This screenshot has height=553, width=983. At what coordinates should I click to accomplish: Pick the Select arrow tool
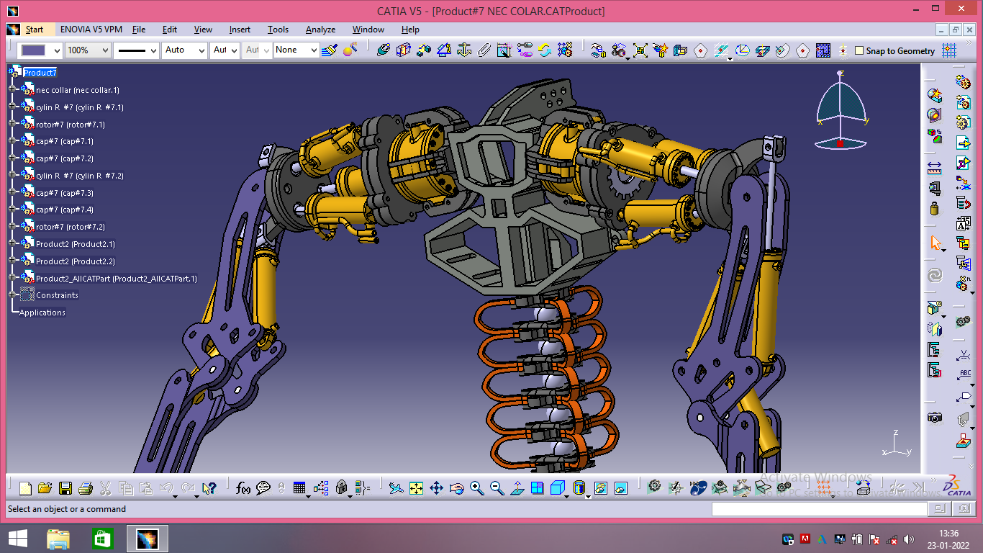coord(935,243)
